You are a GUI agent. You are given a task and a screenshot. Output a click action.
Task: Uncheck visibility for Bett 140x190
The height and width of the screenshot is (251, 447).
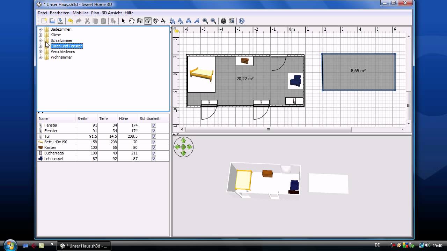point(154,142)
